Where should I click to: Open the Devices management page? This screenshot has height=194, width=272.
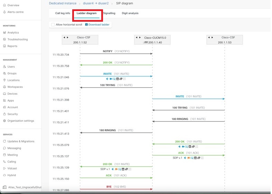(12, 94)
